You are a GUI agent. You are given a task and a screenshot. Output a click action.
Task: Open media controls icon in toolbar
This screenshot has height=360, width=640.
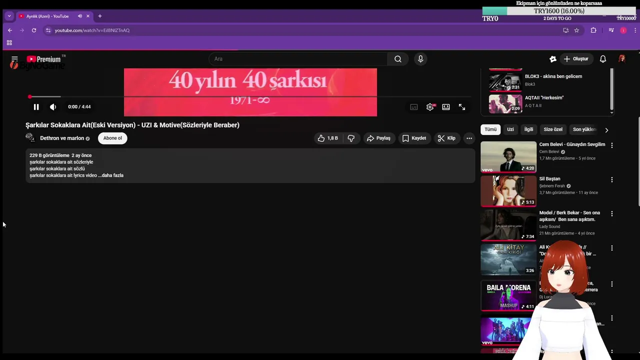(611, 30)
